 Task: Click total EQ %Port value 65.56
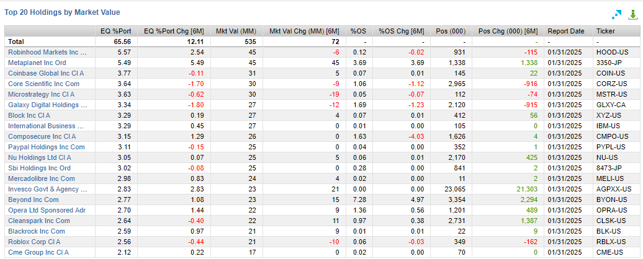click(x=123, y=42)
